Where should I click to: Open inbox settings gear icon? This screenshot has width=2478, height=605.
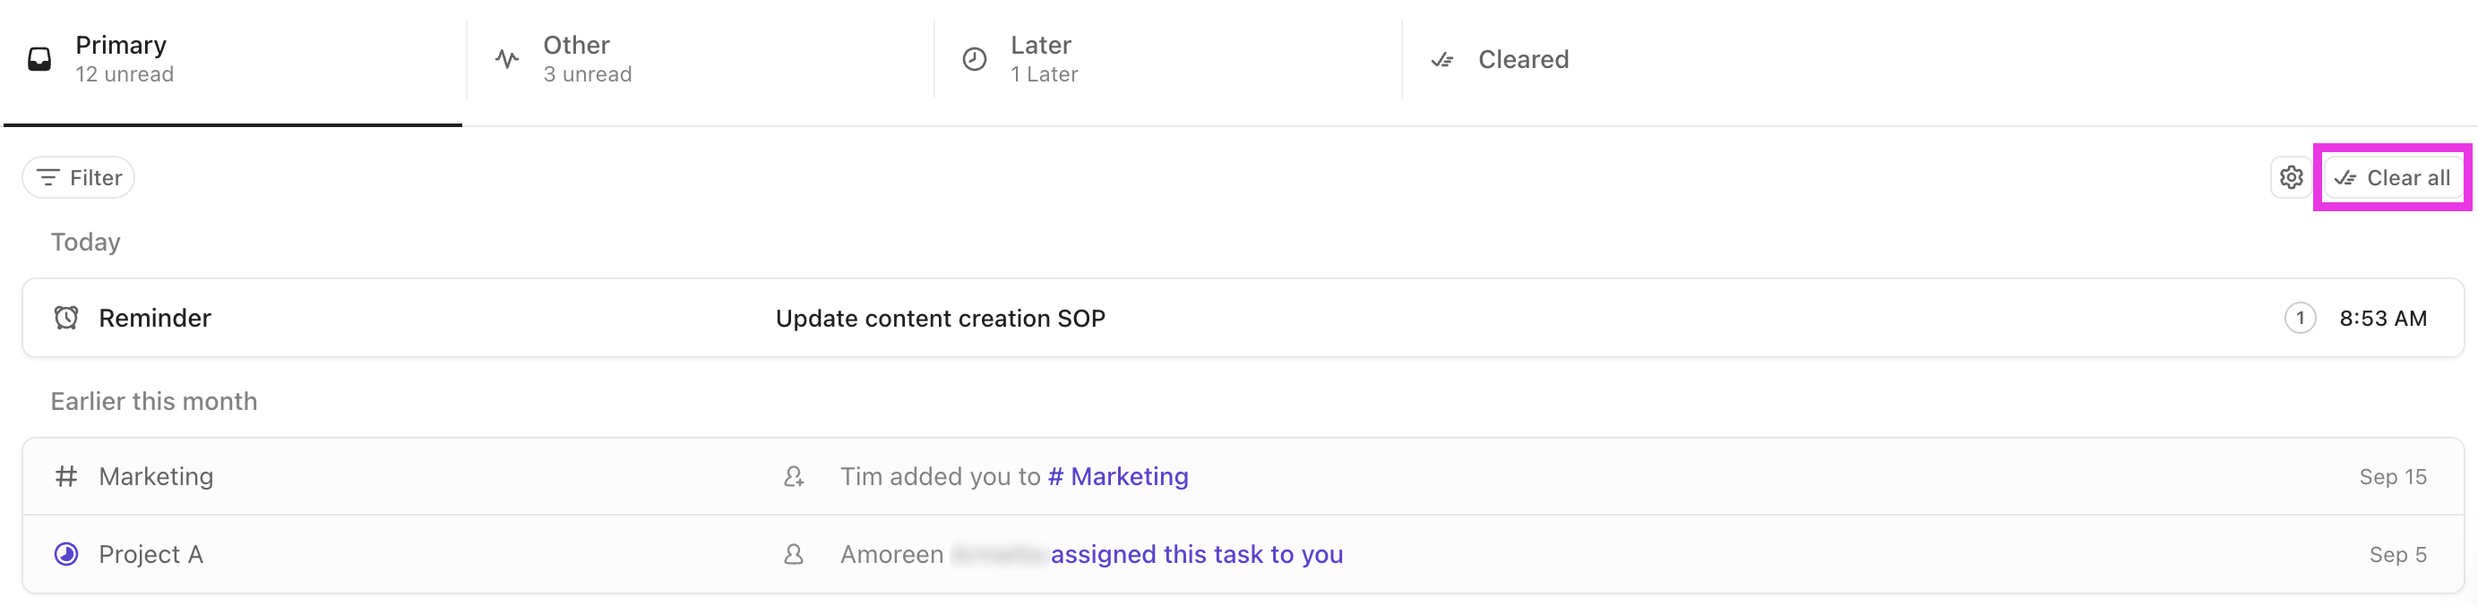2292,178
